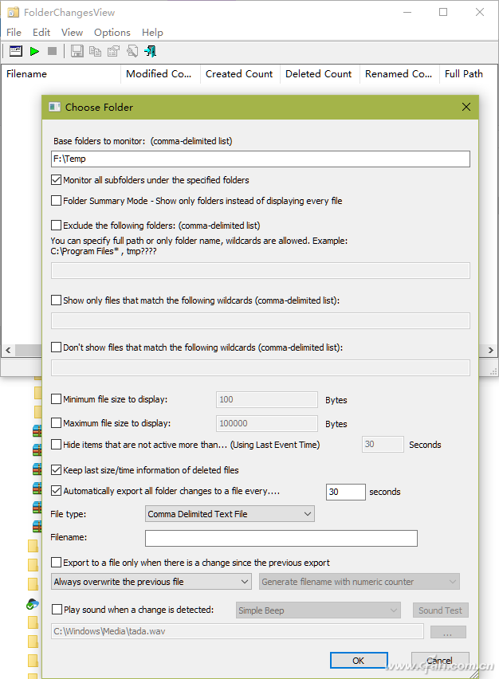Image resolution: width=499 pixels, height=679 pixels.
Task: Click the excluded folders text field
Action: (261, 271)
